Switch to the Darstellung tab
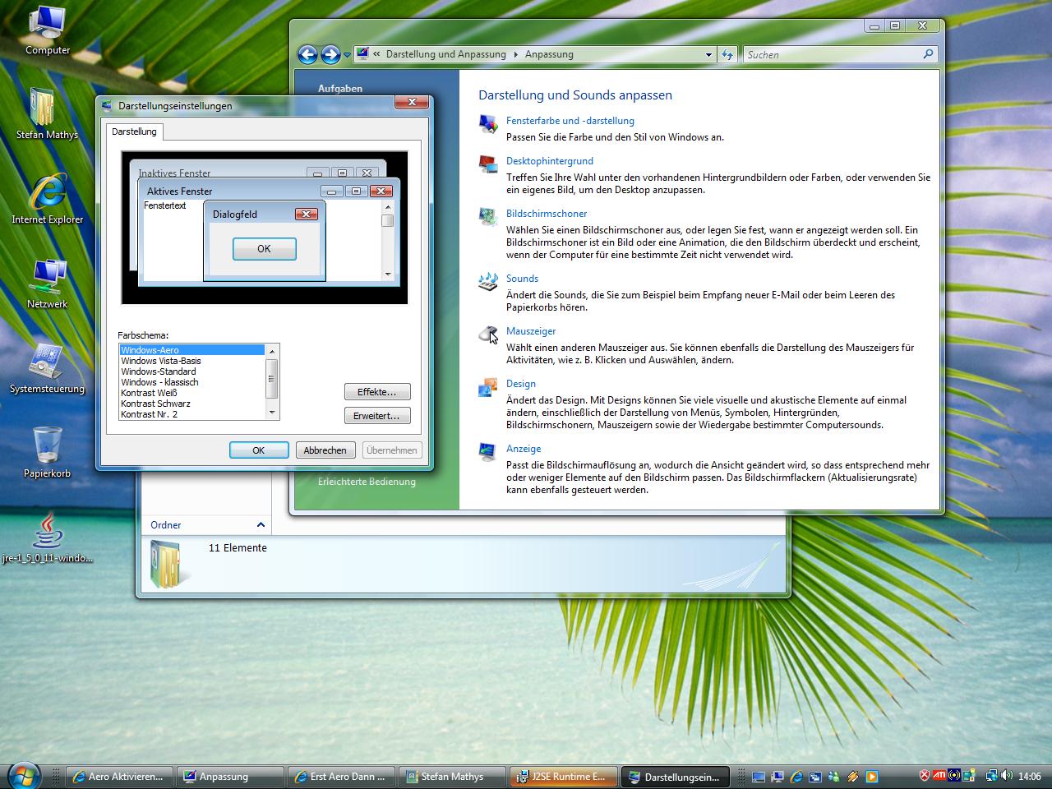Screen dimensions: 1052x789 [x=134, y=131]
